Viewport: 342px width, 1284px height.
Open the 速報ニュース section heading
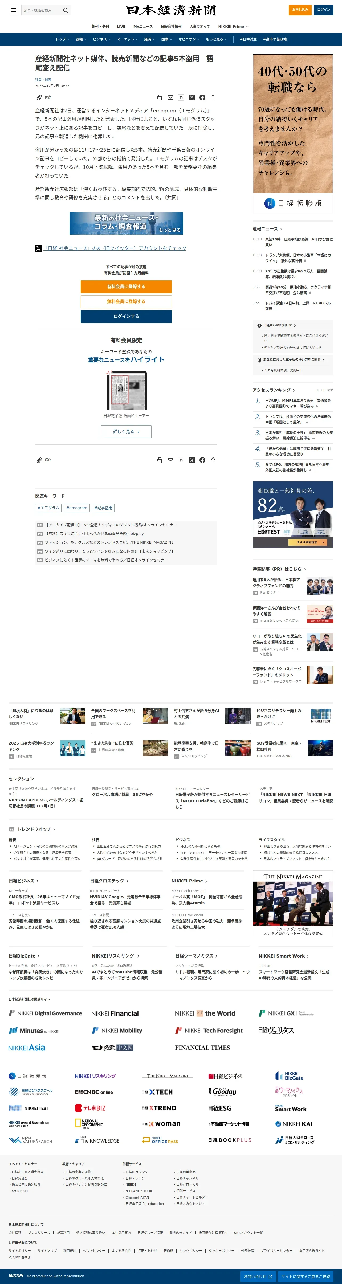[267, 229]
